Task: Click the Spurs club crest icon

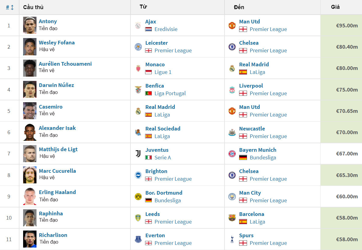Action: (x=232, y=239)
